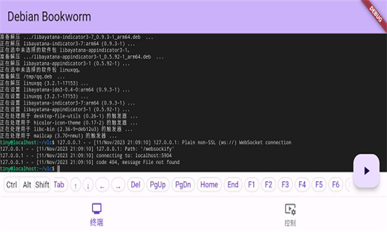Image resolution: width=387 pixels, height=232 pixels.
Task: Click the '正在解压 linuxqq (3.2.1-17153)' line
Action: pos(44,83)
